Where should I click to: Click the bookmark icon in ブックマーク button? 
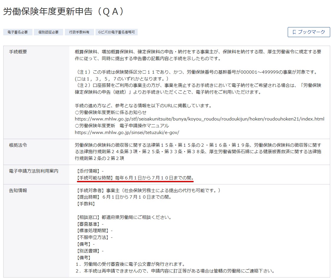pyautogui.click(x=294, y=32)
